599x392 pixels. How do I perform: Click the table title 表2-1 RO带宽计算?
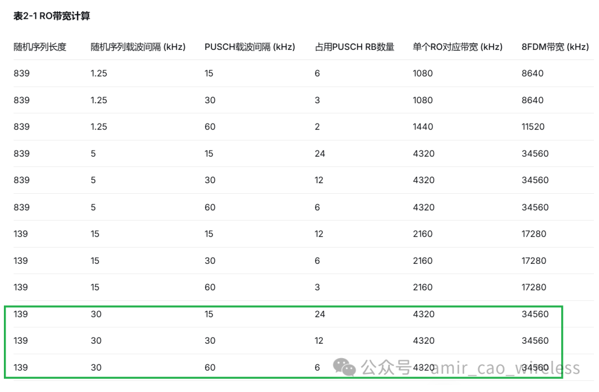[x=53, y=16]
